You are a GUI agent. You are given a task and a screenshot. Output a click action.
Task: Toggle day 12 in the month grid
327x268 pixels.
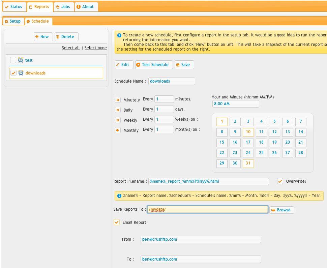[274, 132]
